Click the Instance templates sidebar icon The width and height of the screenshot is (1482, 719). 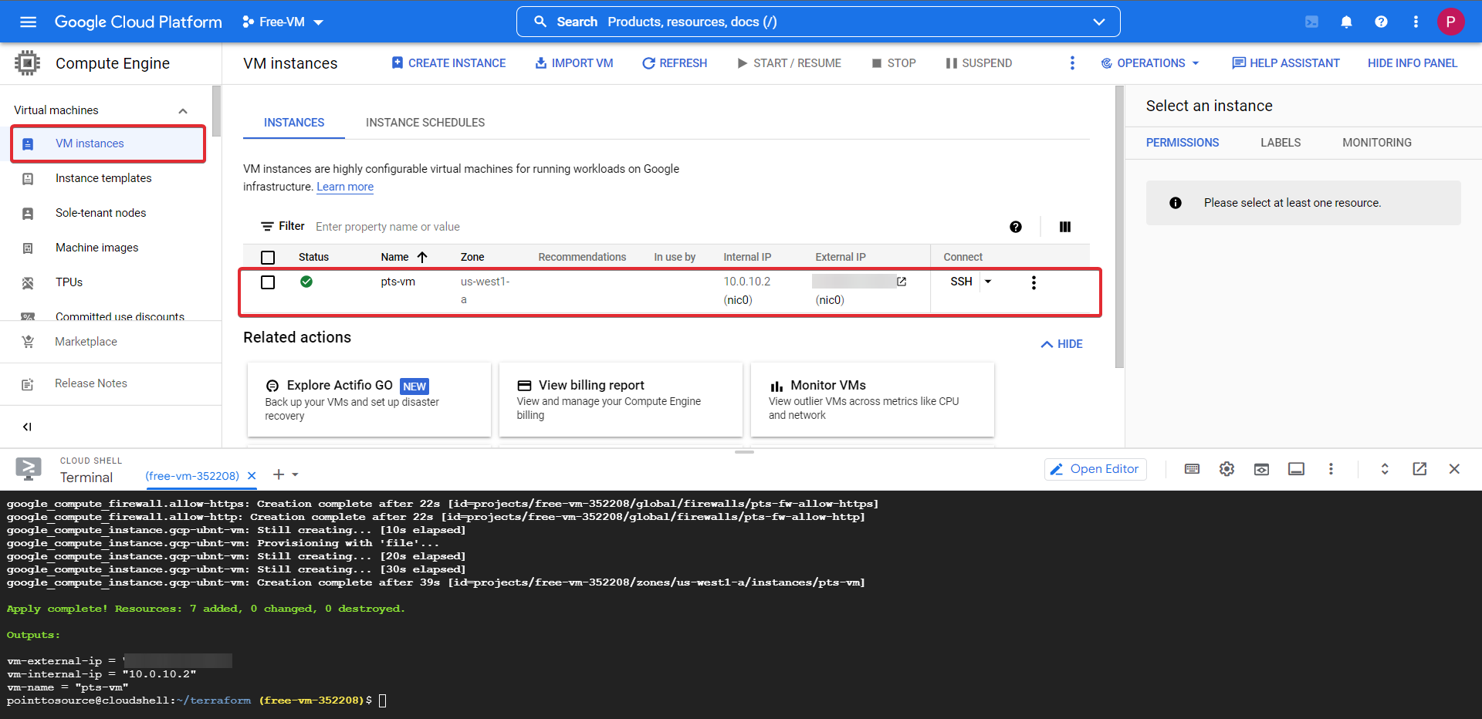point(28,179)
